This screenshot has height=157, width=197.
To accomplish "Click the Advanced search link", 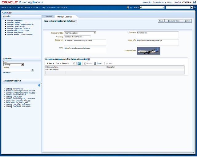I will (x=7, y=73).
